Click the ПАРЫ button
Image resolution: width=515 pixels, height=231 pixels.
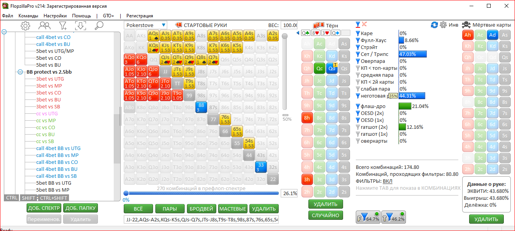click(170, 209)
